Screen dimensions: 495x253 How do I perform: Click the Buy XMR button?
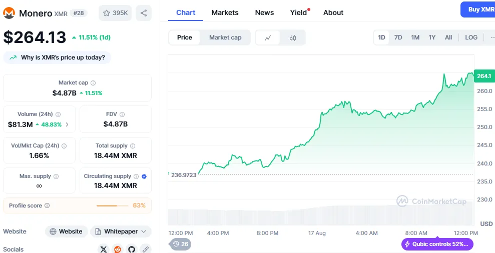pos(479,9)
